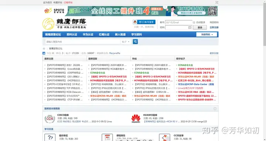This screenshot has width=266, height=141.
Task: Open green CCNA命令大全 in 精华帖子 column
Action: coord(185,65)
